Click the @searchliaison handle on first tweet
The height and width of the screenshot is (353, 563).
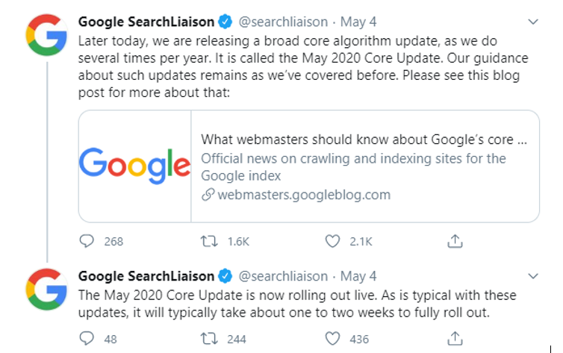point(284,22)
